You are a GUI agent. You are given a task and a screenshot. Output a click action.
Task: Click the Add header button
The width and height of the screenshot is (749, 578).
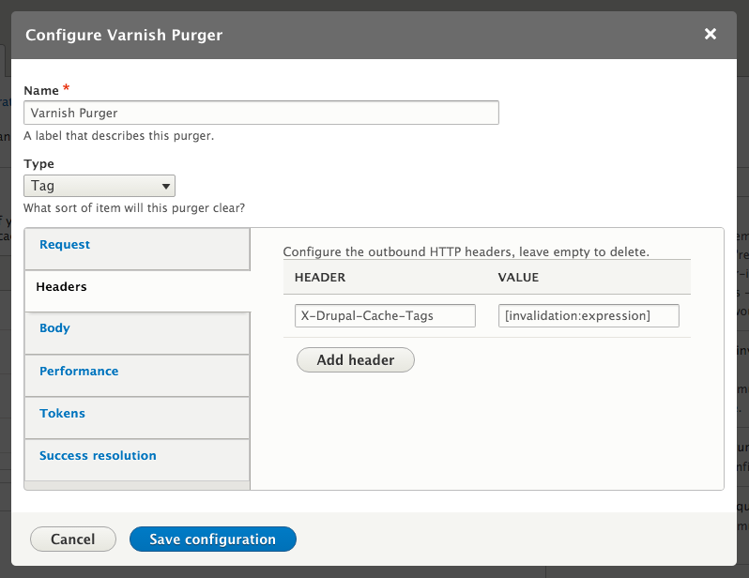(356, 359)
